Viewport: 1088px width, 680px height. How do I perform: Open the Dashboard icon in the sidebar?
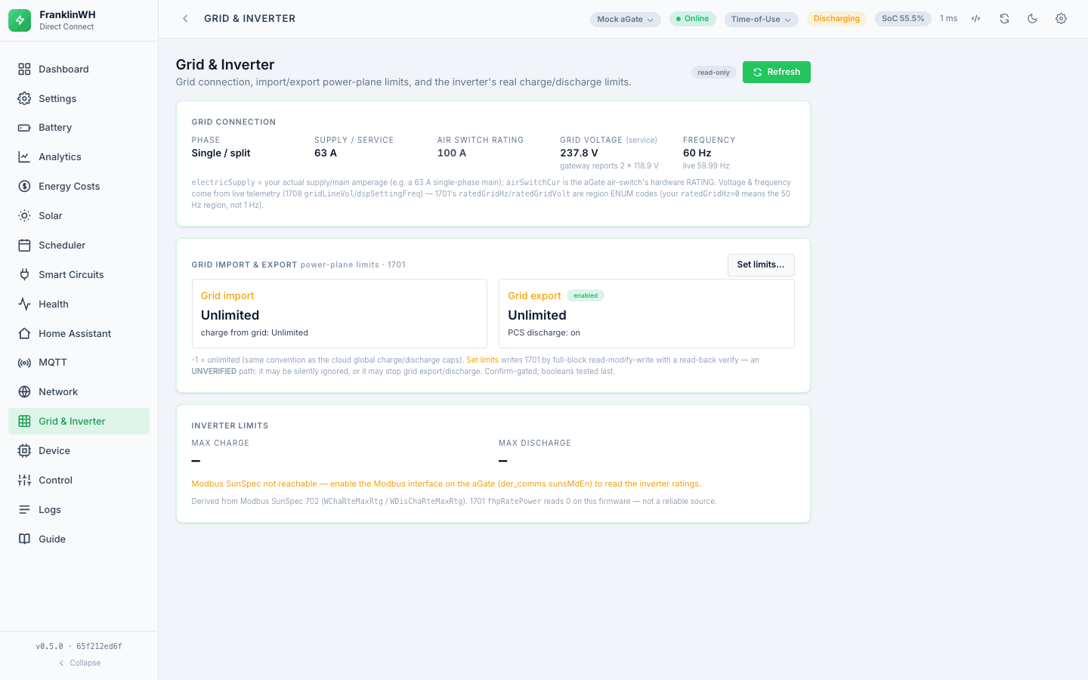click(24, 70)
